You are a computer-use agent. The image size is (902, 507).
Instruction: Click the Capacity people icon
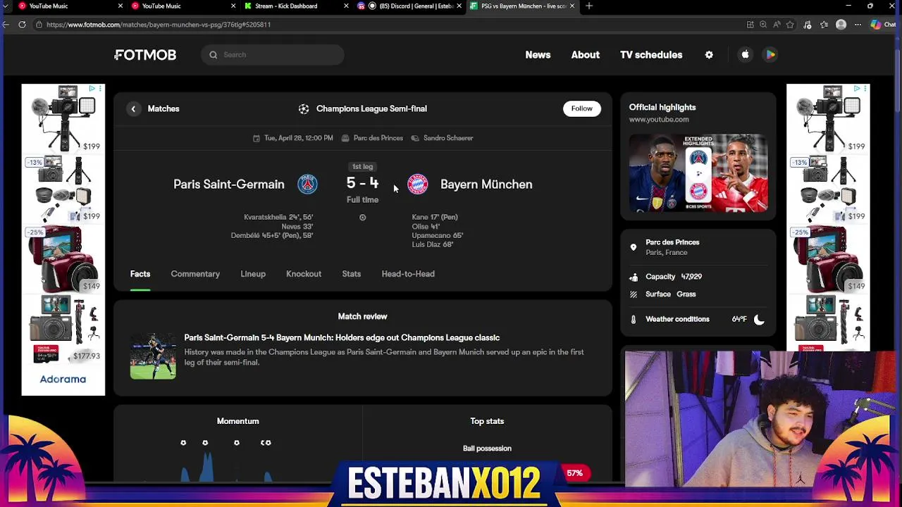(x=633, y=277)
